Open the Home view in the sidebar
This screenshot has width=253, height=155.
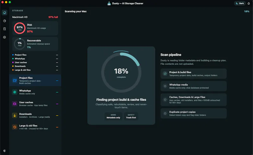pyautogui.click(x=4, y=13)
